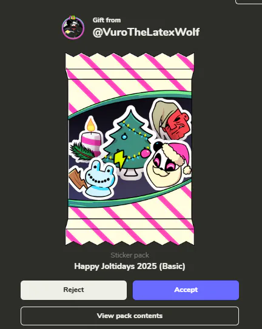Click the Happy Joltidays 2025 (Basic) title
Viewport: 262px width, 329px height.
point(130,267)
